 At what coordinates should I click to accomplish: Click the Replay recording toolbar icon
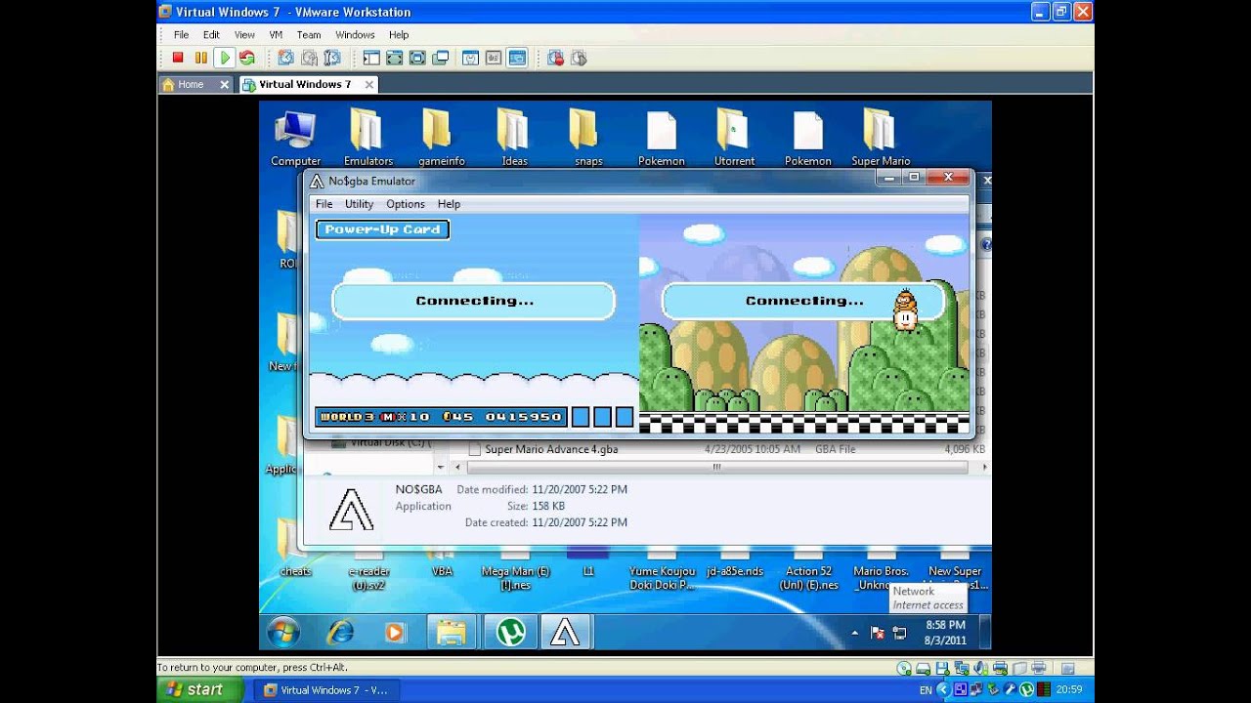pos(579,59)
